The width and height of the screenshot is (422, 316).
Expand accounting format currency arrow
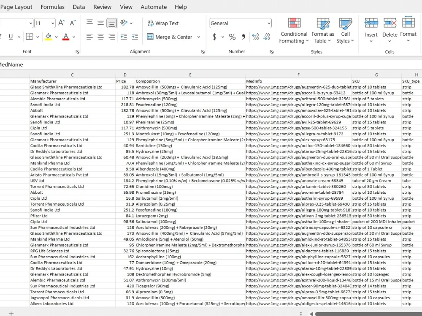223,37
